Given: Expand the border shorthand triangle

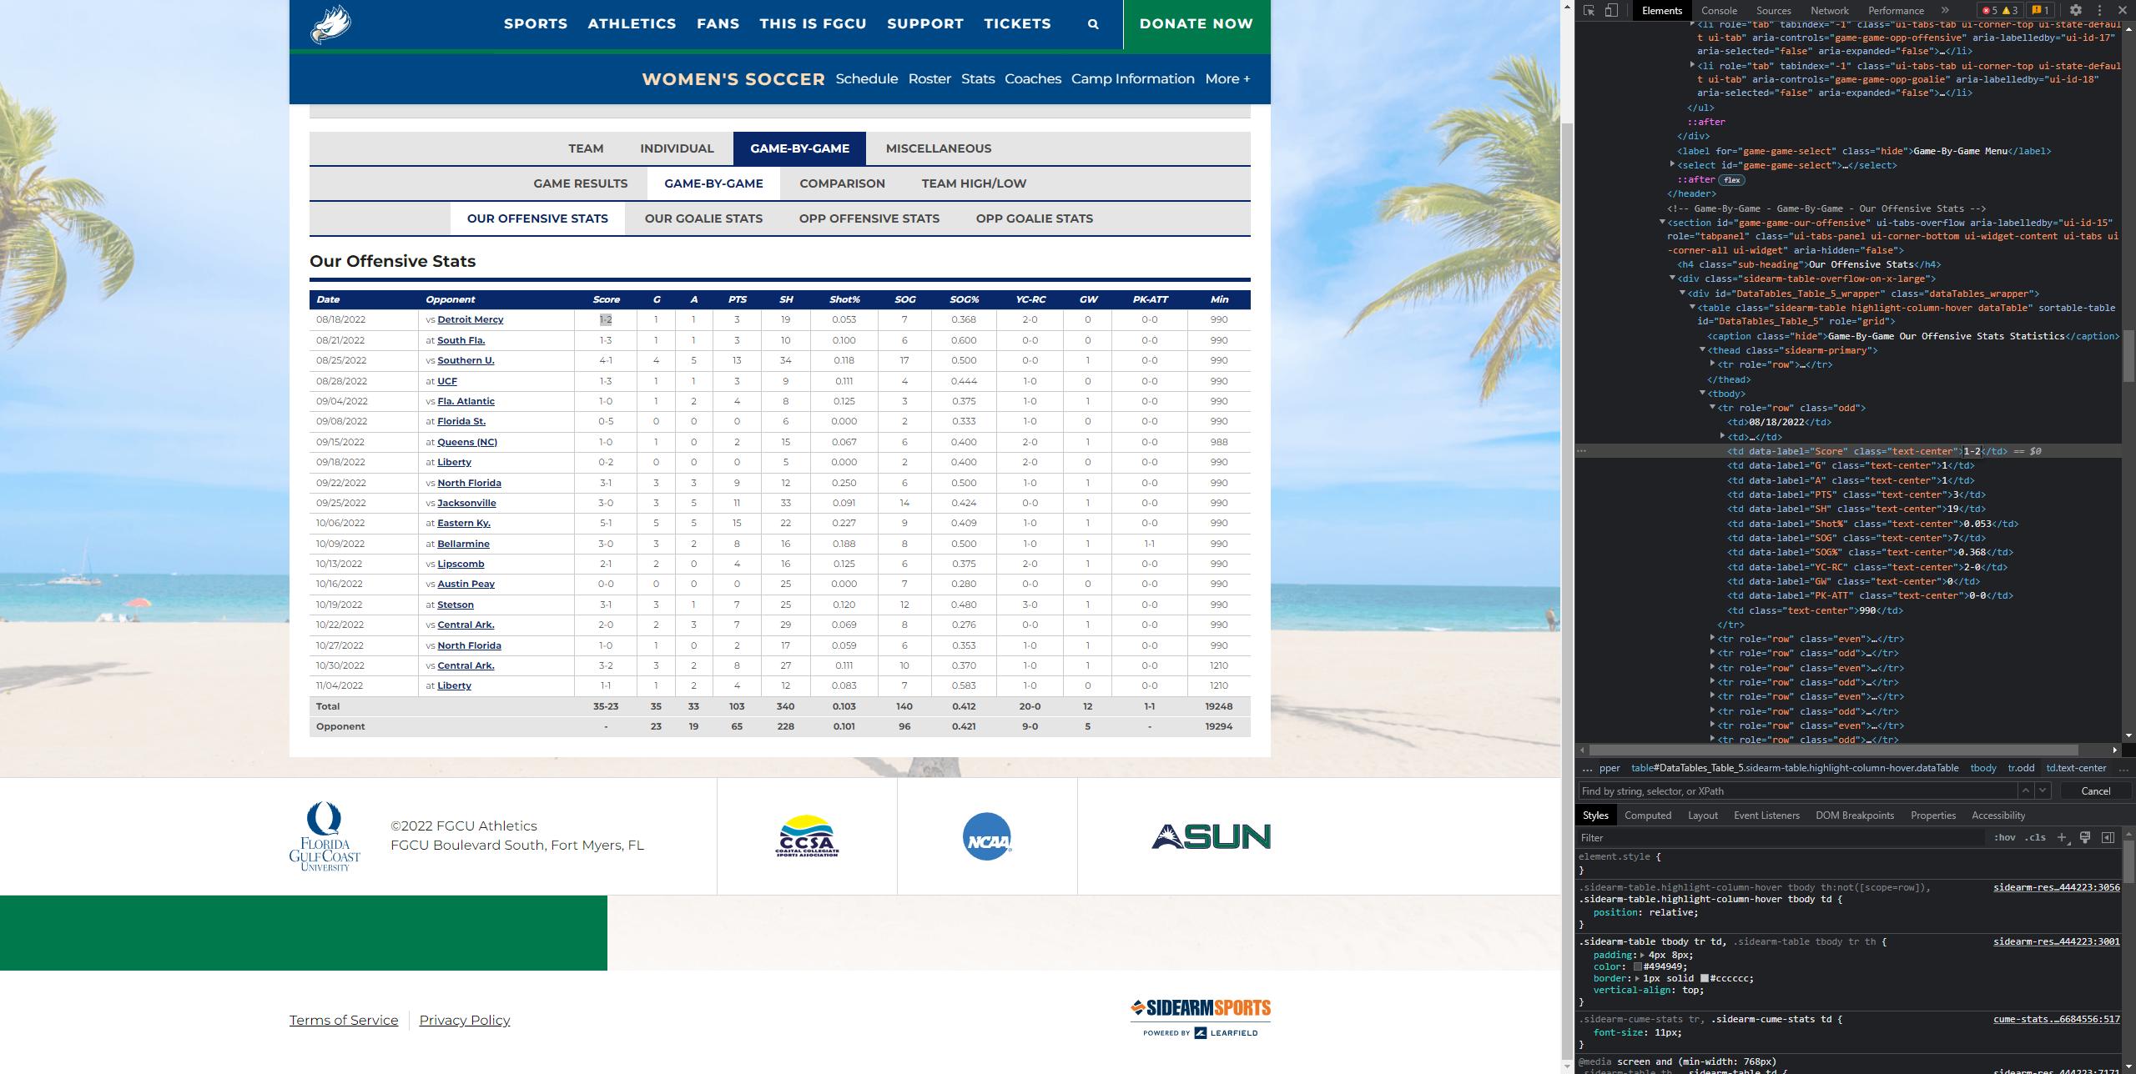Looking at the screenshot, I should (1636, 978).
